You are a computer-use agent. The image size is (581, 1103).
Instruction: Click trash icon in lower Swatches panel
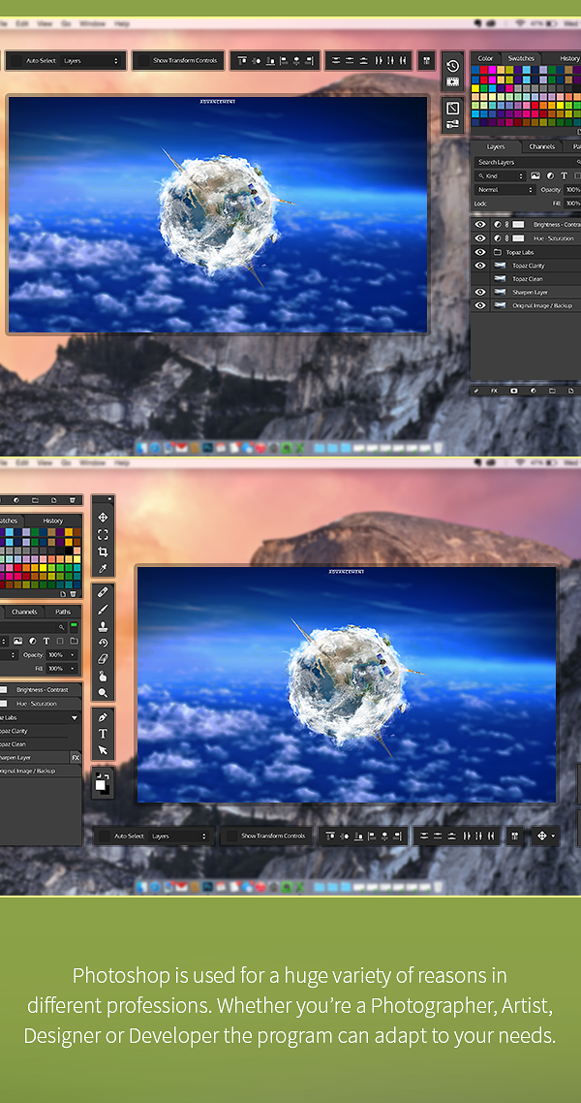pos(73,594)
